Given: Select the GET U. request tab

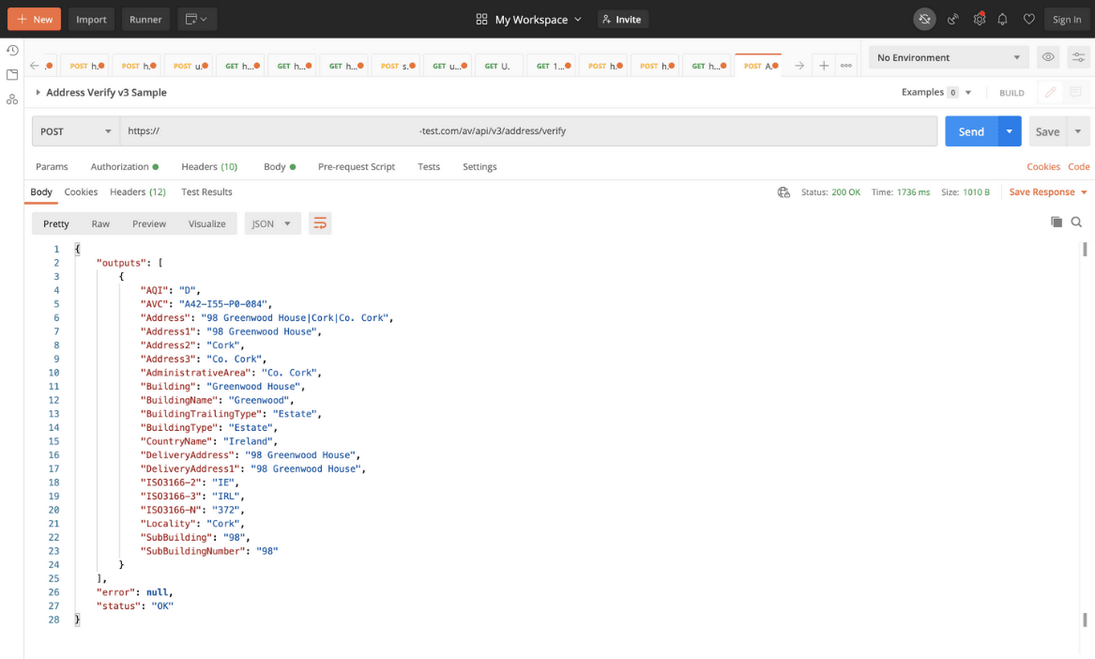Looking at the screenshot, I should click(x=498, y=66).
